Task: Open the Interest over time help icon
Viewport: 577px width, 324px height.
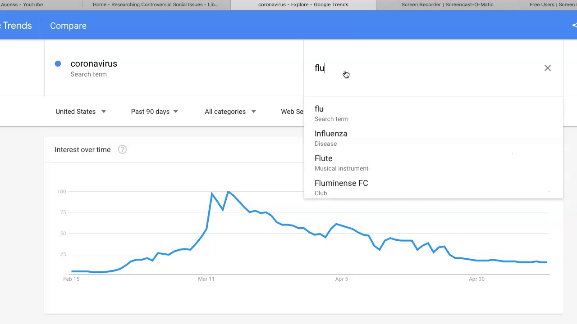Action: pos(122,150)
